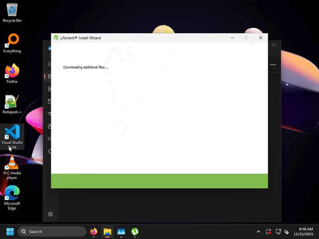Expand hidden system tray icons chevron
The width and height of the screenshot is (319, 239).
click(x=259, y=232)
